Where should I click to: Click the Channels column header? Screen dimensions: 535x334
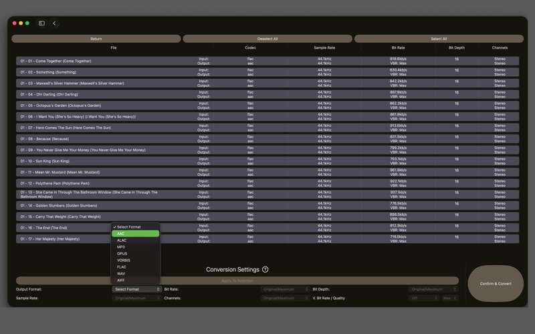pos(500,47)
